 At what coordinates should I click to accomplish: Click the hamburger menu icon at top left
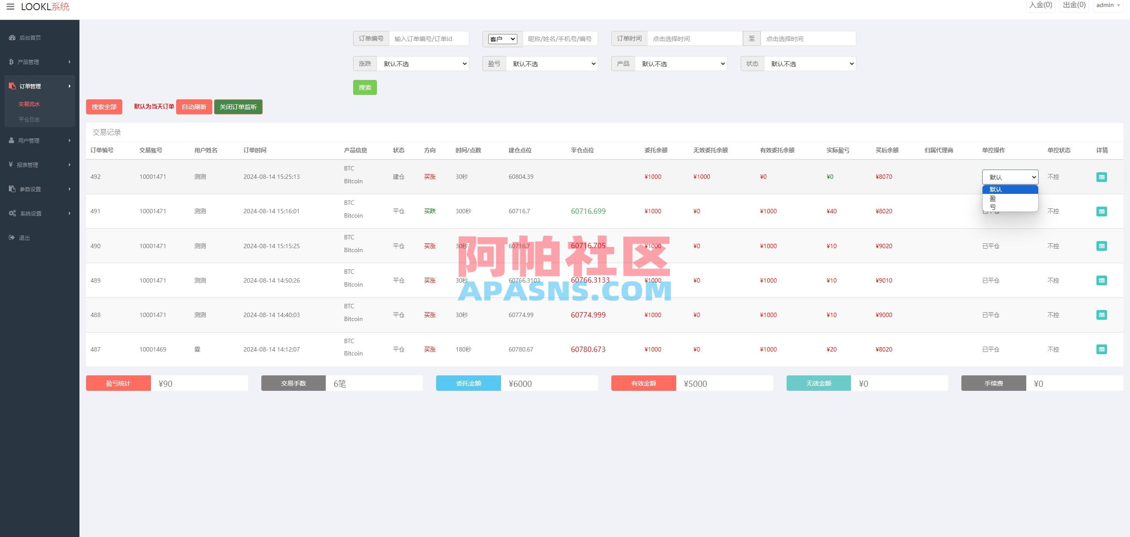pos(11,7)
